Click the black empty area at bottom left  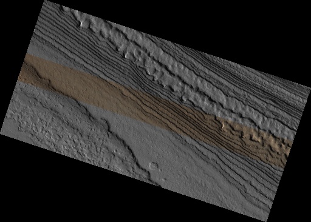tap(50, 192)
